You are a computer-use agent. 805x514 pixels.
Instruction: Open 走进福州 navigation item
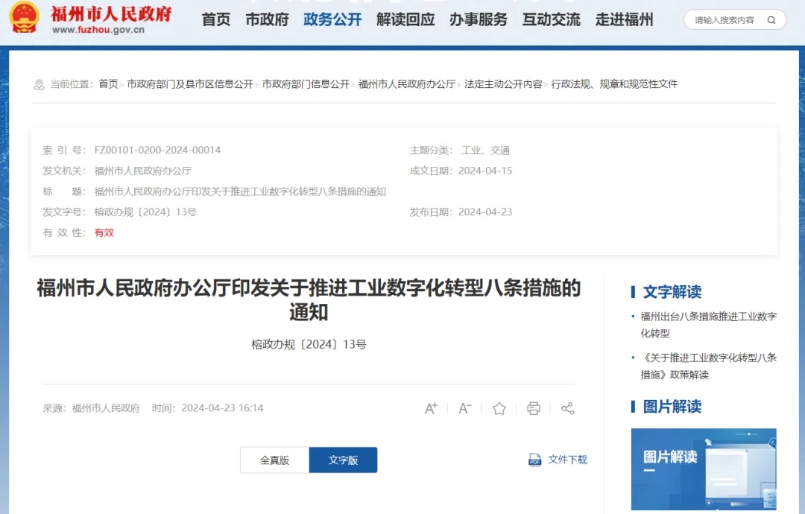(625, 19)
